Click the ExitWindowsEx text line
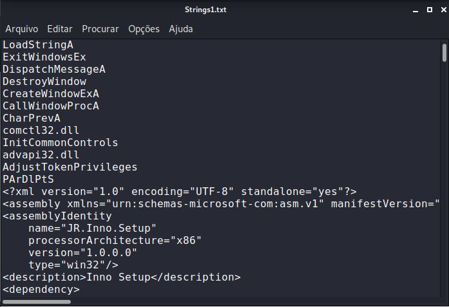The image size is (449, 307). coord(44,57)
